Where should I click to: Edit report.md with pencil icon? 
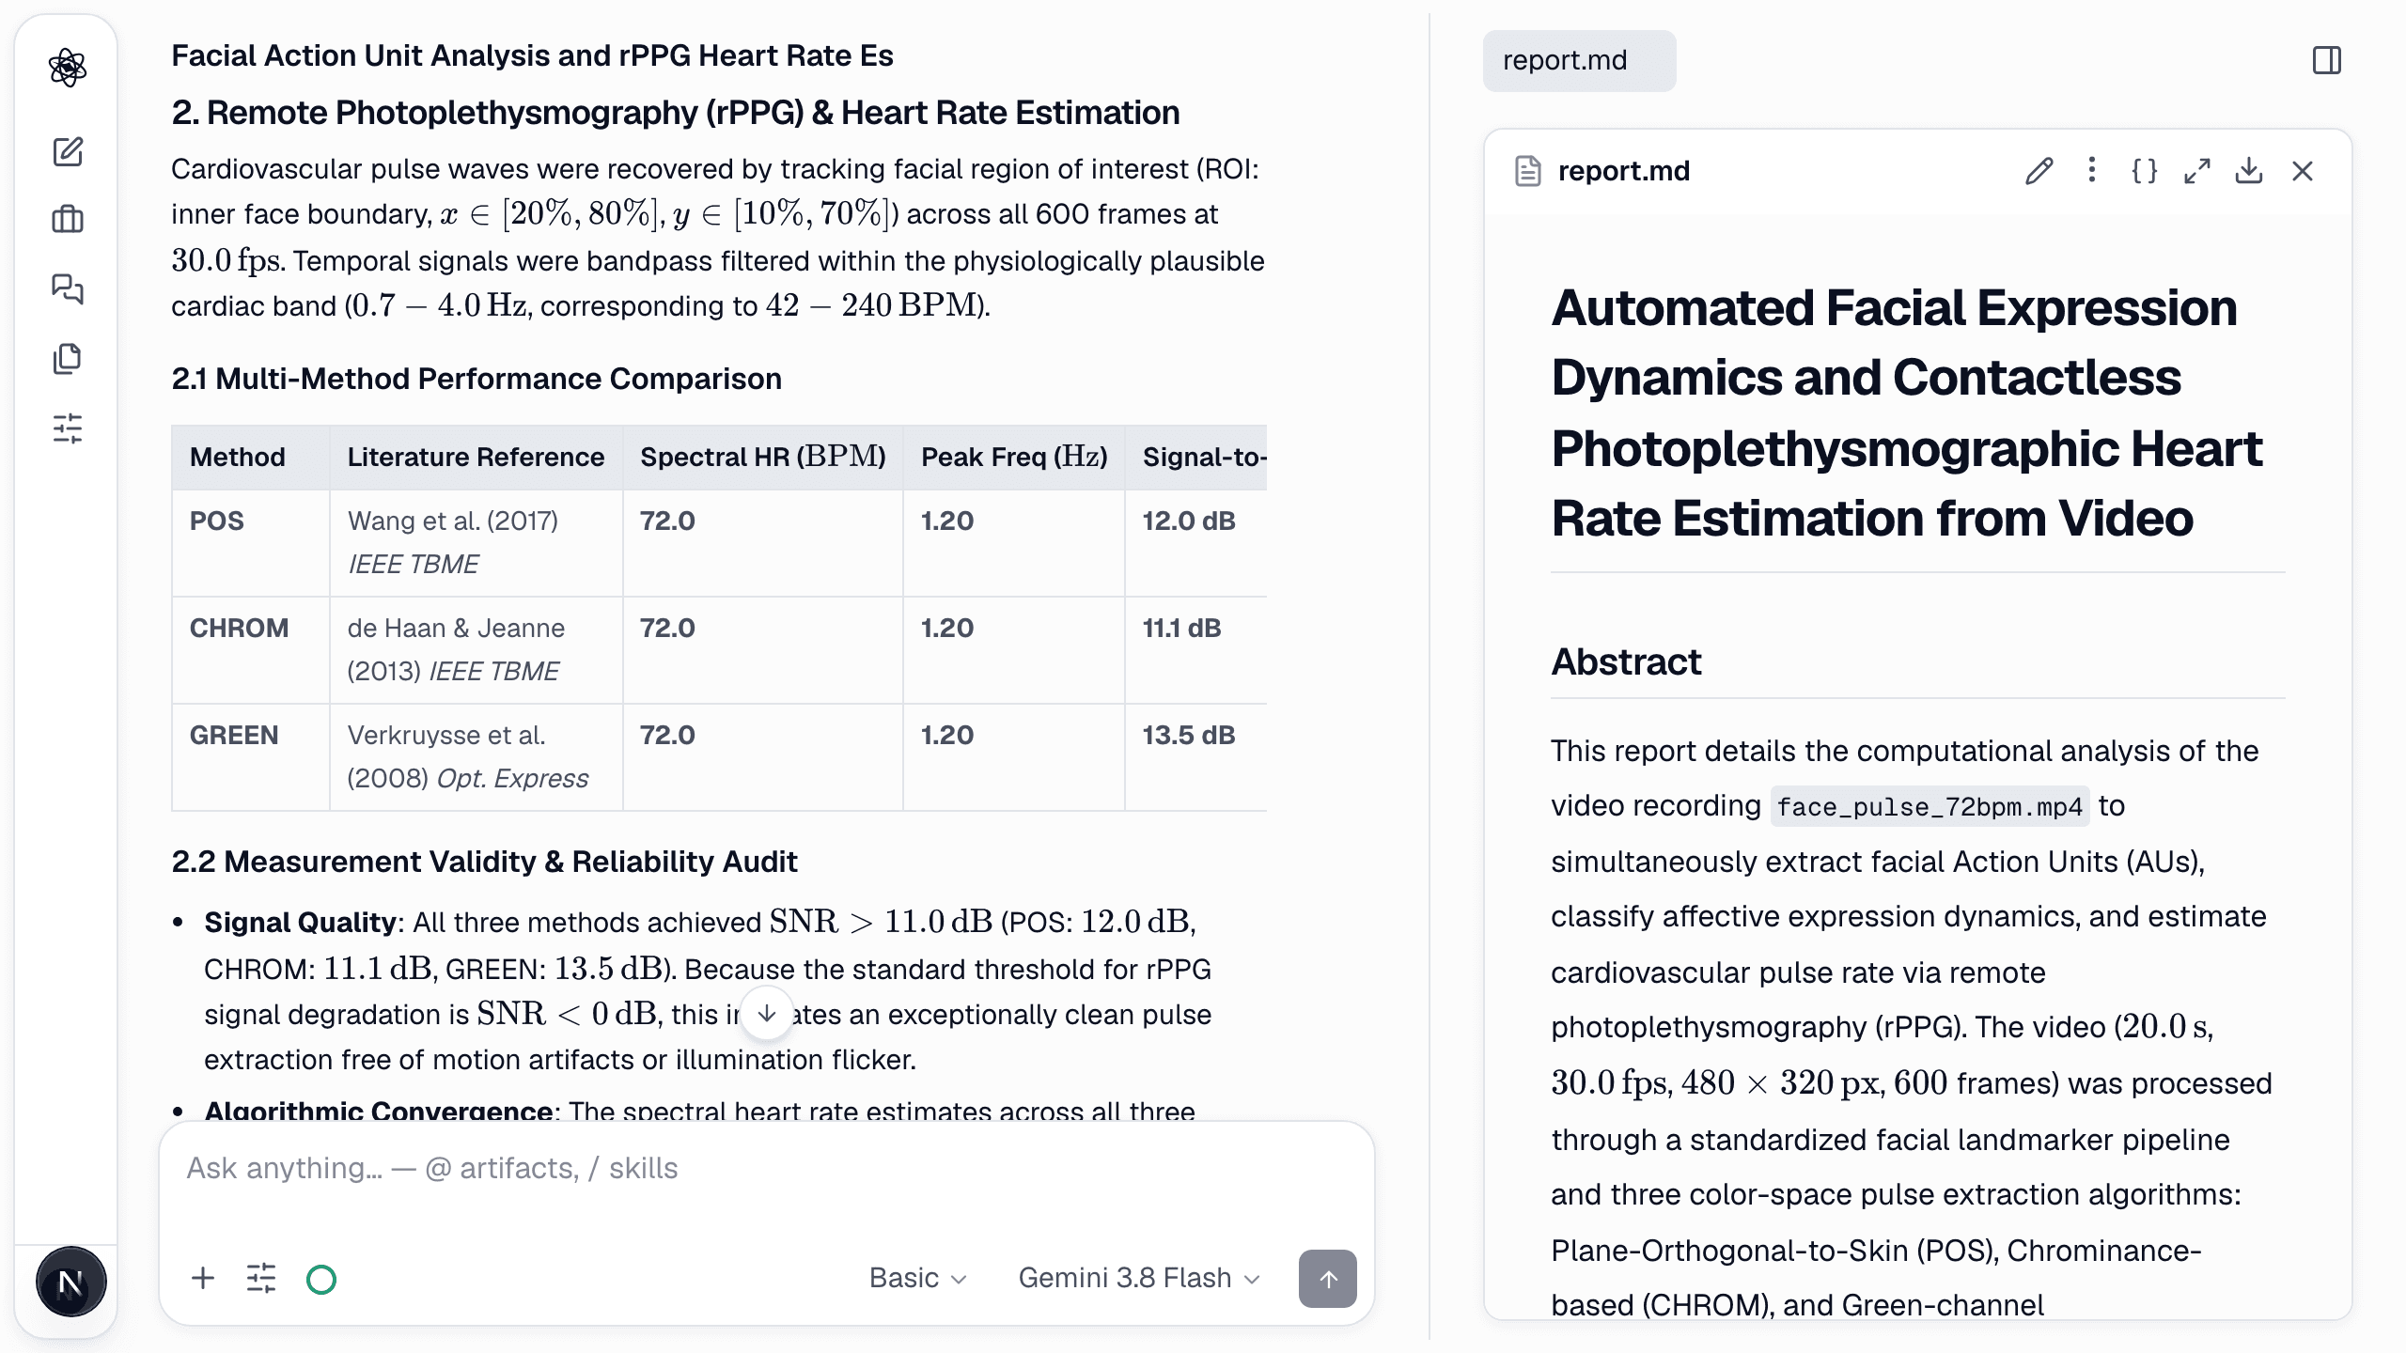click(2039, 171)
